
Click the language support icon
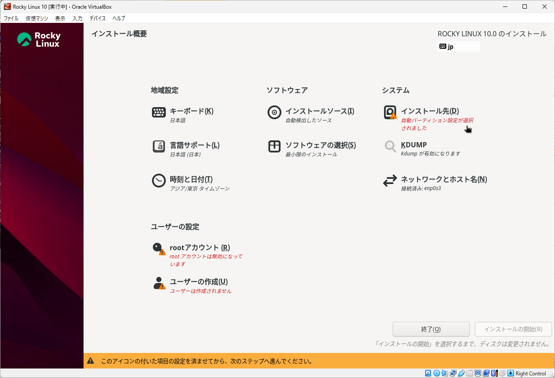[x=159, y=146]
